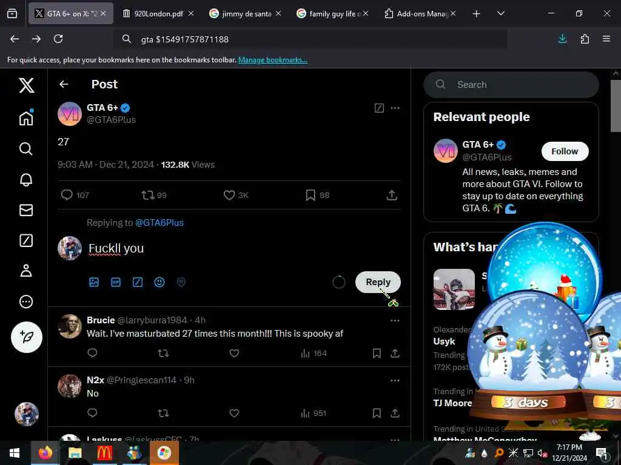Click Manage bookmarks link
Image resolution: width=621 pixels, height=465 pixels.
click(272, 60)
